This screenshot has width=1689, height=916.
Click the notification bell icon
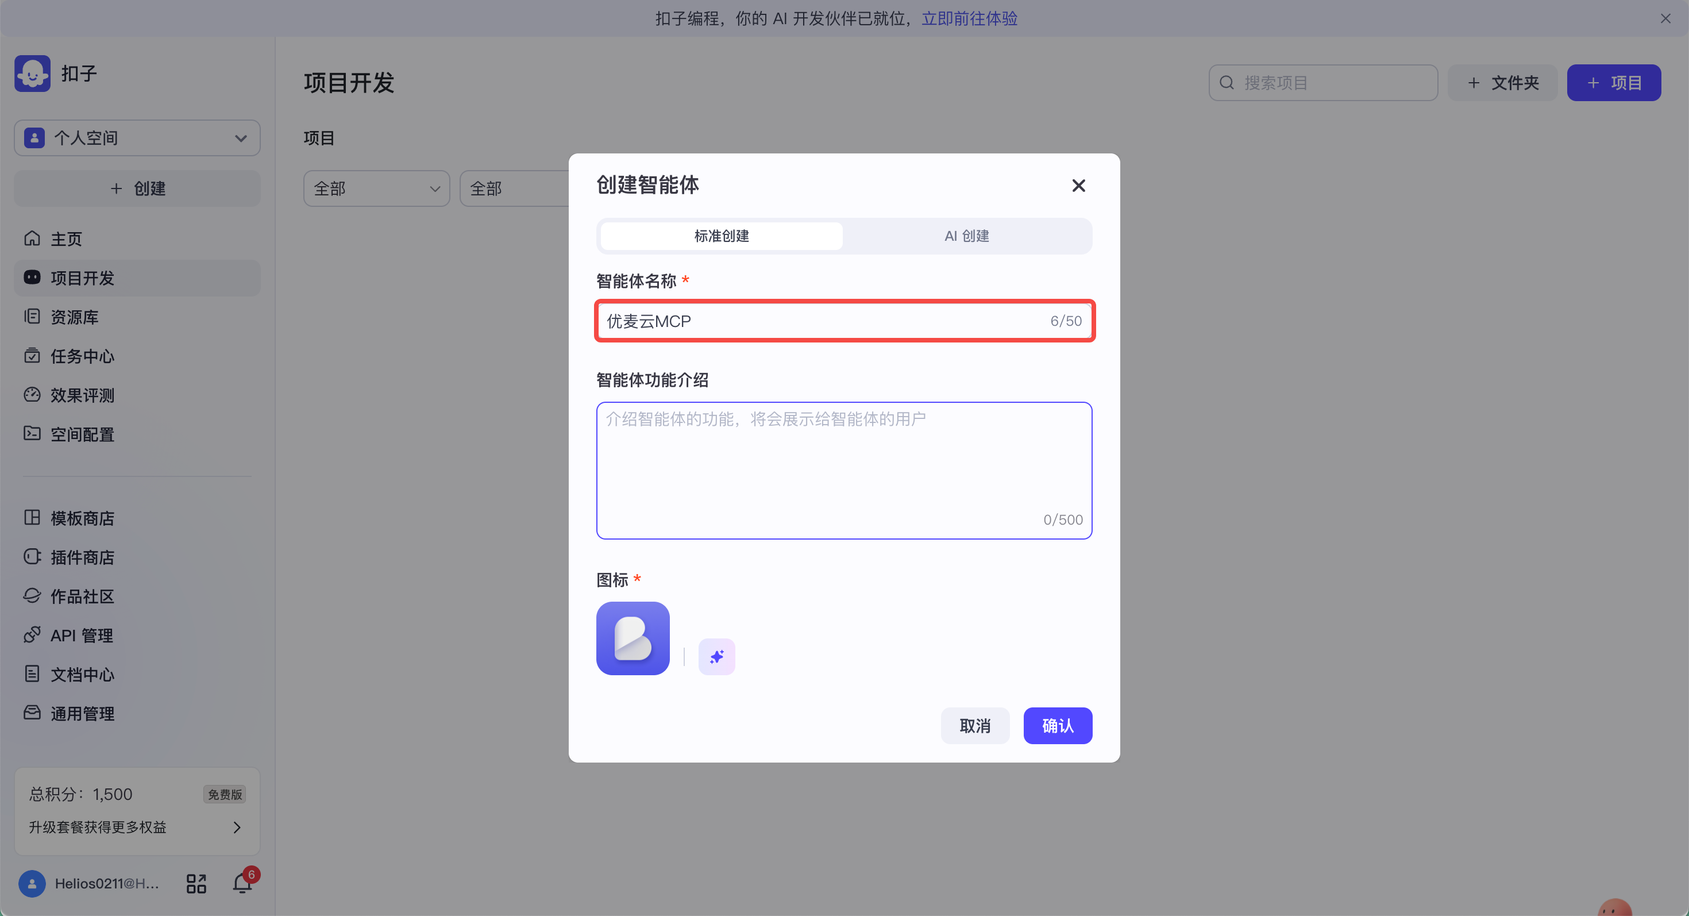tap(242, 883)
